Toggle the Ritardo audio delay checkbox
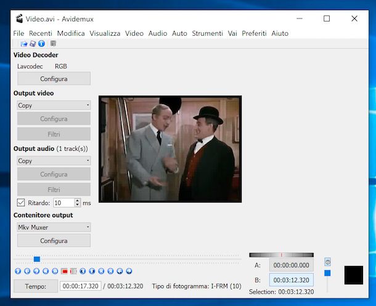Screen dimensions: 376x306 coord(21,203)
